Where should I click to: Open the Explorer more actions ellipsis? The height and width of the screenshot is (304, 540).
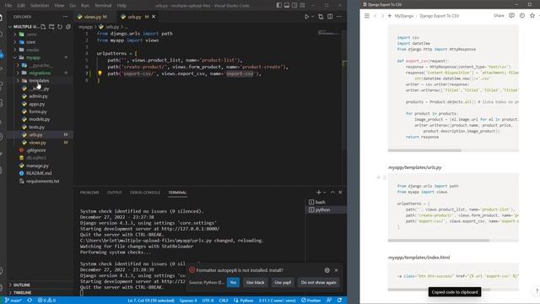(x=65, y=17)
